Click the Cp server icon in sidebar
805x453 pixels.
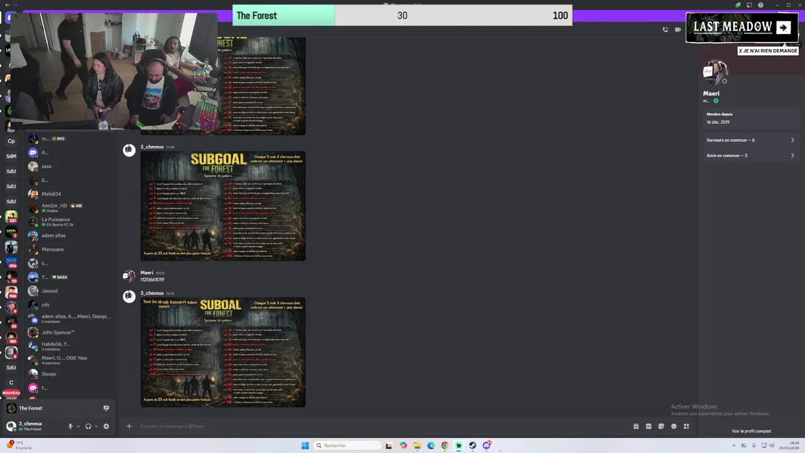coord(11,141)
